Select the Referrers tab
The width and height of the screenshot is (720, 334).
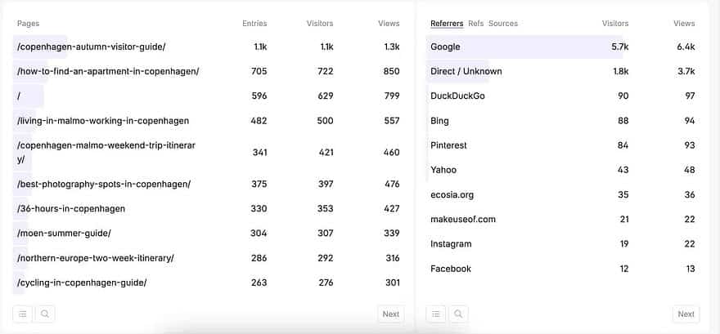coord(447,24)
